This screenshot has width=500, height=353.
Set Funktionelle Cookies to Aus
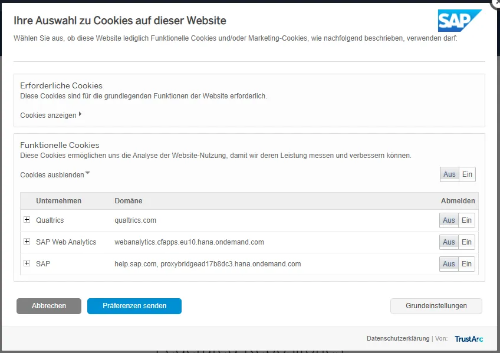449,174
